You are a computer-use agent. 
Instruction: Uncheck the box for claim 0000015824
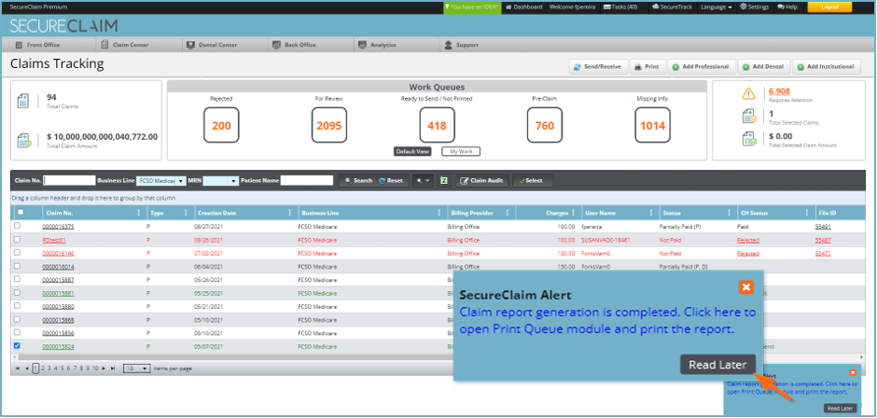(x=17, y=346)
